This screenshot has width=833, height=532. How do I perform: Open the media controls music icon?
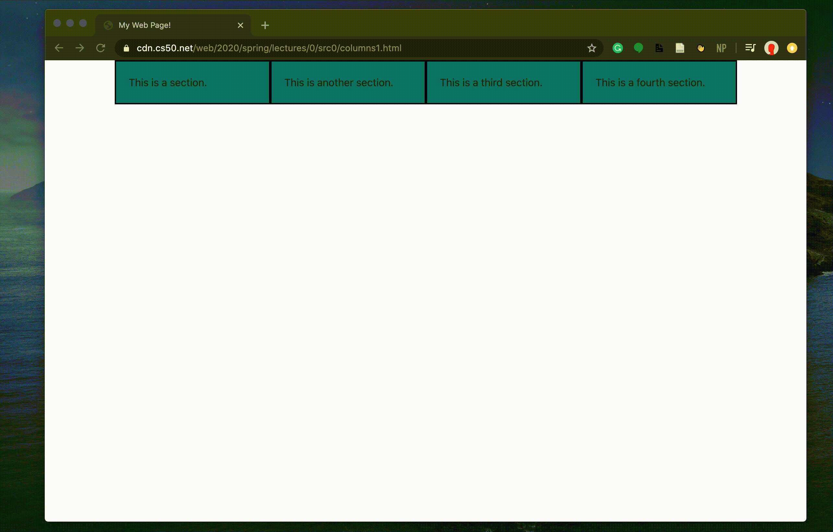click(750, 48)
